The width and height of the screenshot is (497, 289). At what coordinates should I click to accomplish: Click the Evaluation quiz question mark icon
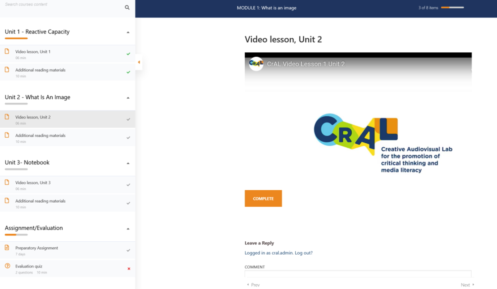(x=7, y=266)
